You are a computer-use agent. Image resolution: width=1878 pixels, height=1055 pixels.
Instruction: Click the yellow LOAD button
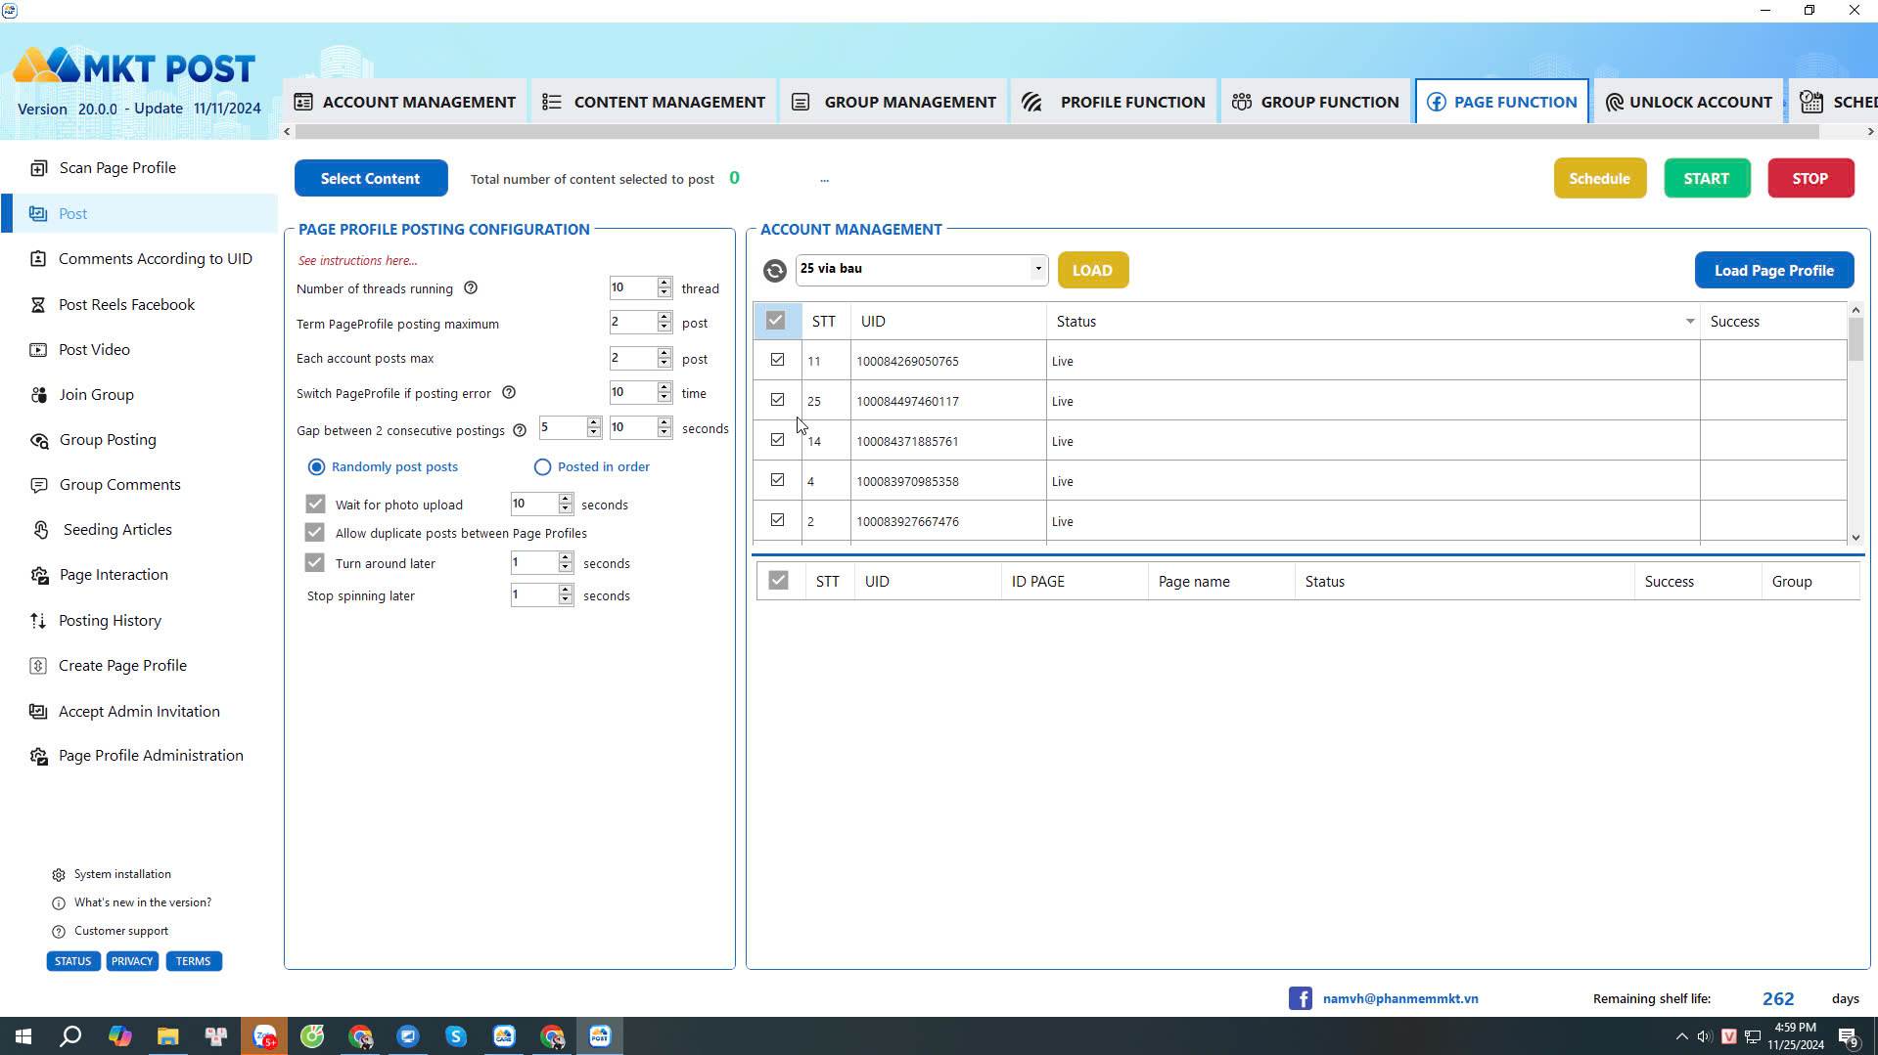point(1092,271)
